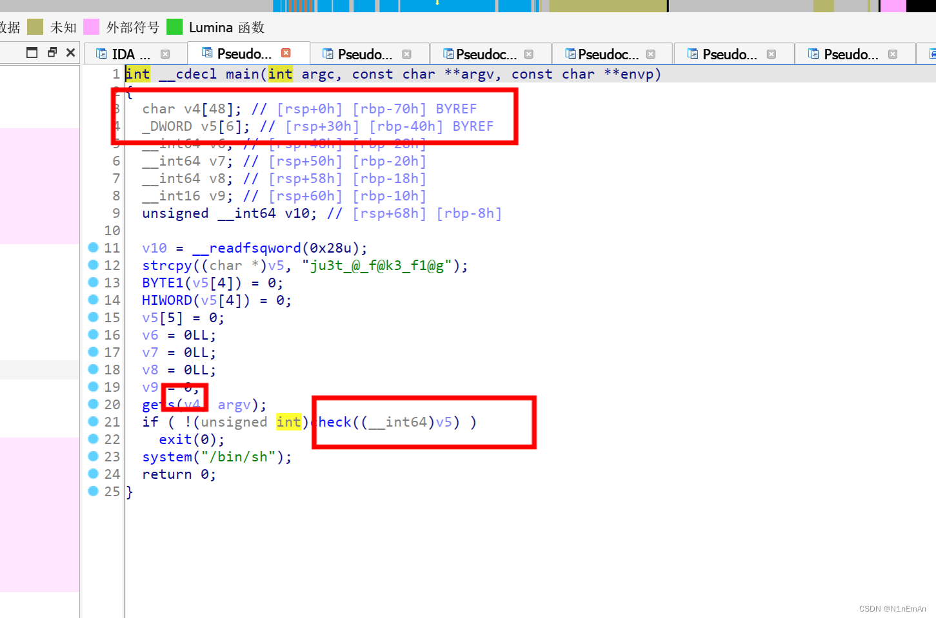Click the IDA tab's document icon
Image resolution: width=936 pixels, height=618 pixels.
101,54
